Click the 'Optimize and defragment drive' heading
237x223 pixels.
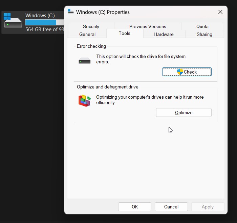coord(108,87)
